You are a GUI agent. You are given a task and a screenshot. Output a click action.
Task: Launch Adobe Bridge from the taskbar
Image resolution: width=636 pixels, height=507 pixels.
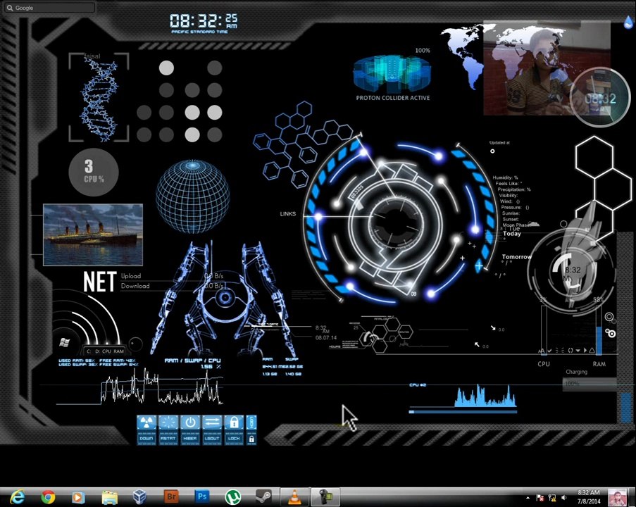pyautogui.click(x=171, y=496)
